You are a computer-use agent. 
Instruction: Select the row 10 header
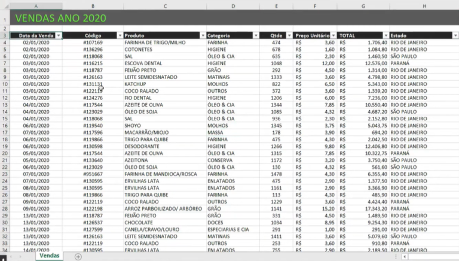[x=4, y=84]
